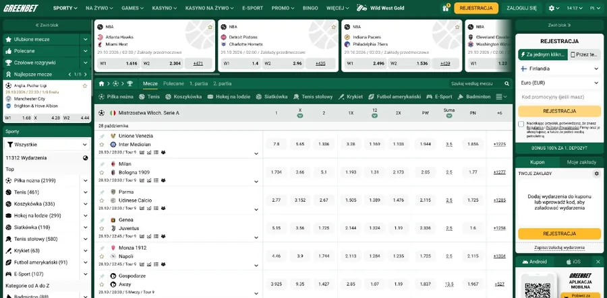This screenshot has width=607, height=298.
Task: Open more sports list dropdown
Action: (501, 97)
